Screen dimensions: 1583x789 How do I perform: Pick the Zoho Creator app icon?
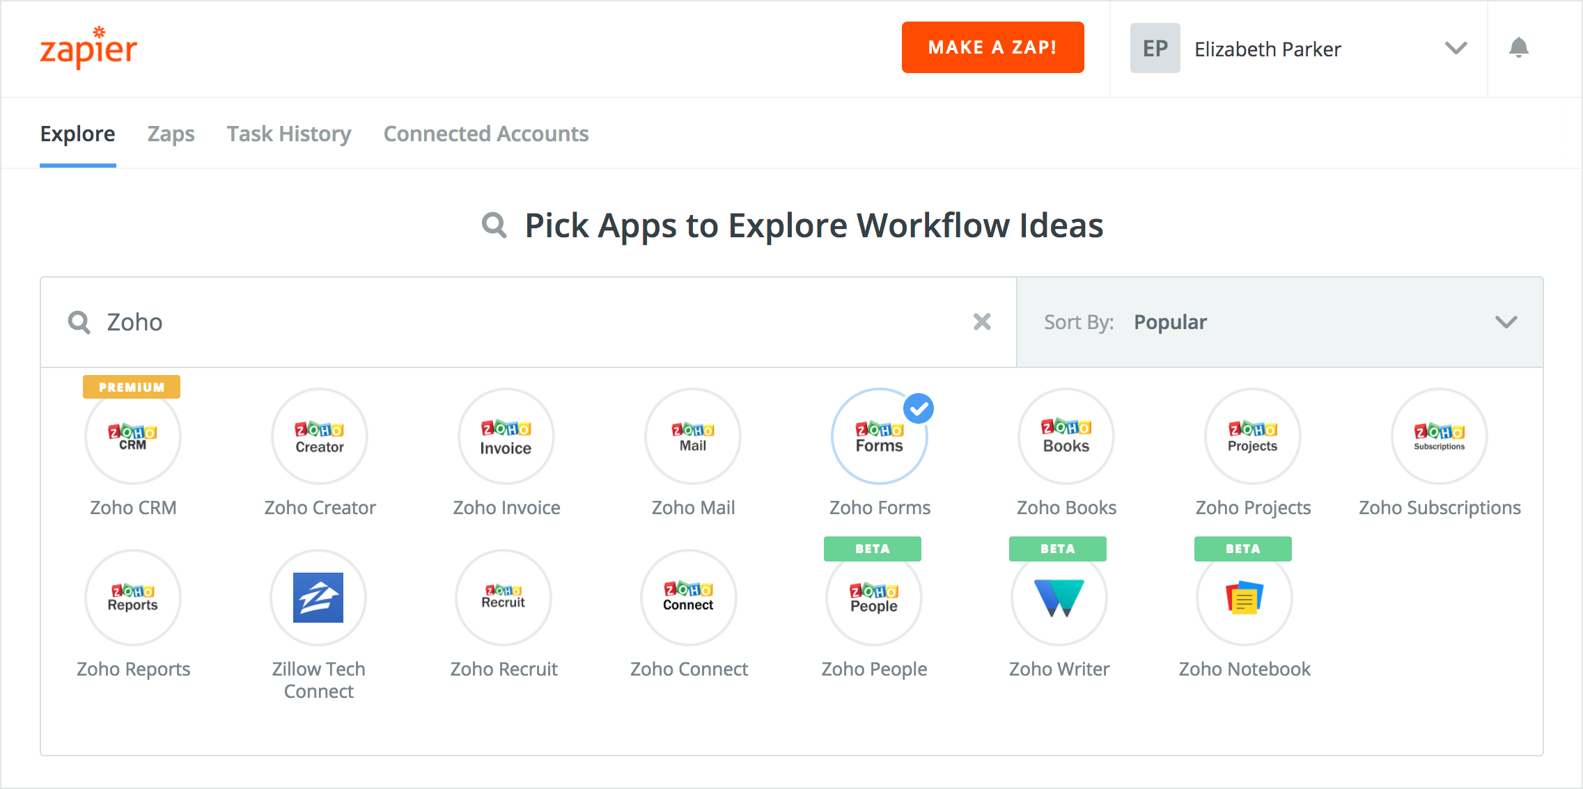320,436
